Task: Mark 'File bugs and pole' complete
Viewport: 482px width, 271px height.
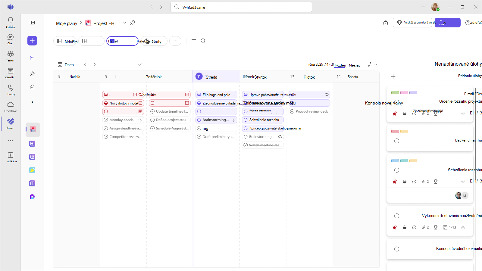Action: (x=199, y=95)
